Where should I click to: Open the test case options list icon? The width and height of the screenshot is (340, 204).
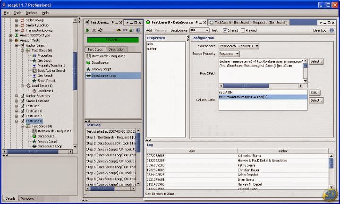(x=131, y=30)
